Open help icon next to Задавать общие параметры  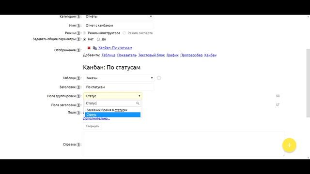[x=78, y=39]
